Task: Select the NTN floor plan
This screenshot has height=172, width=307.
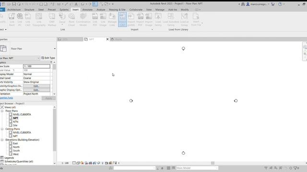Action: click(16, 122)
